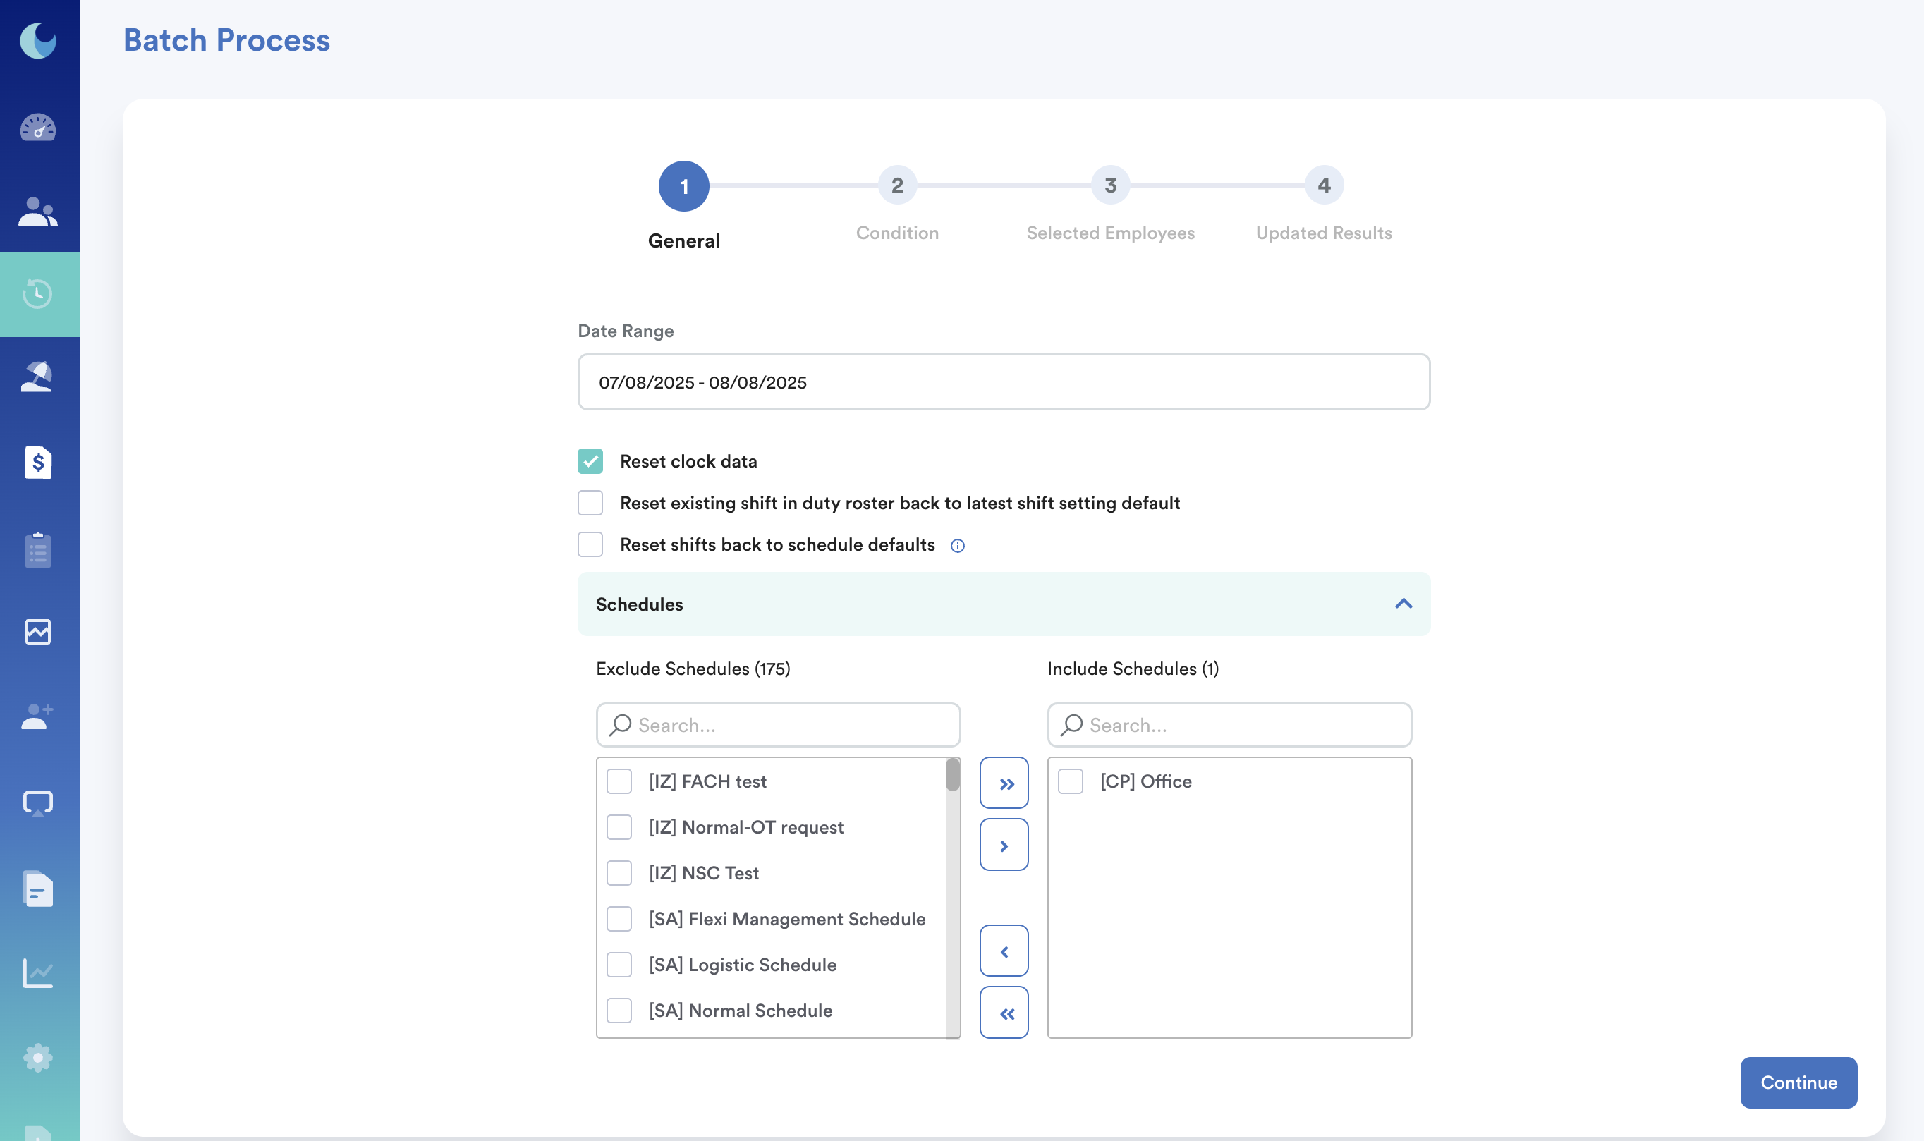Open the add-user recruitment icon

pos(37,716)
